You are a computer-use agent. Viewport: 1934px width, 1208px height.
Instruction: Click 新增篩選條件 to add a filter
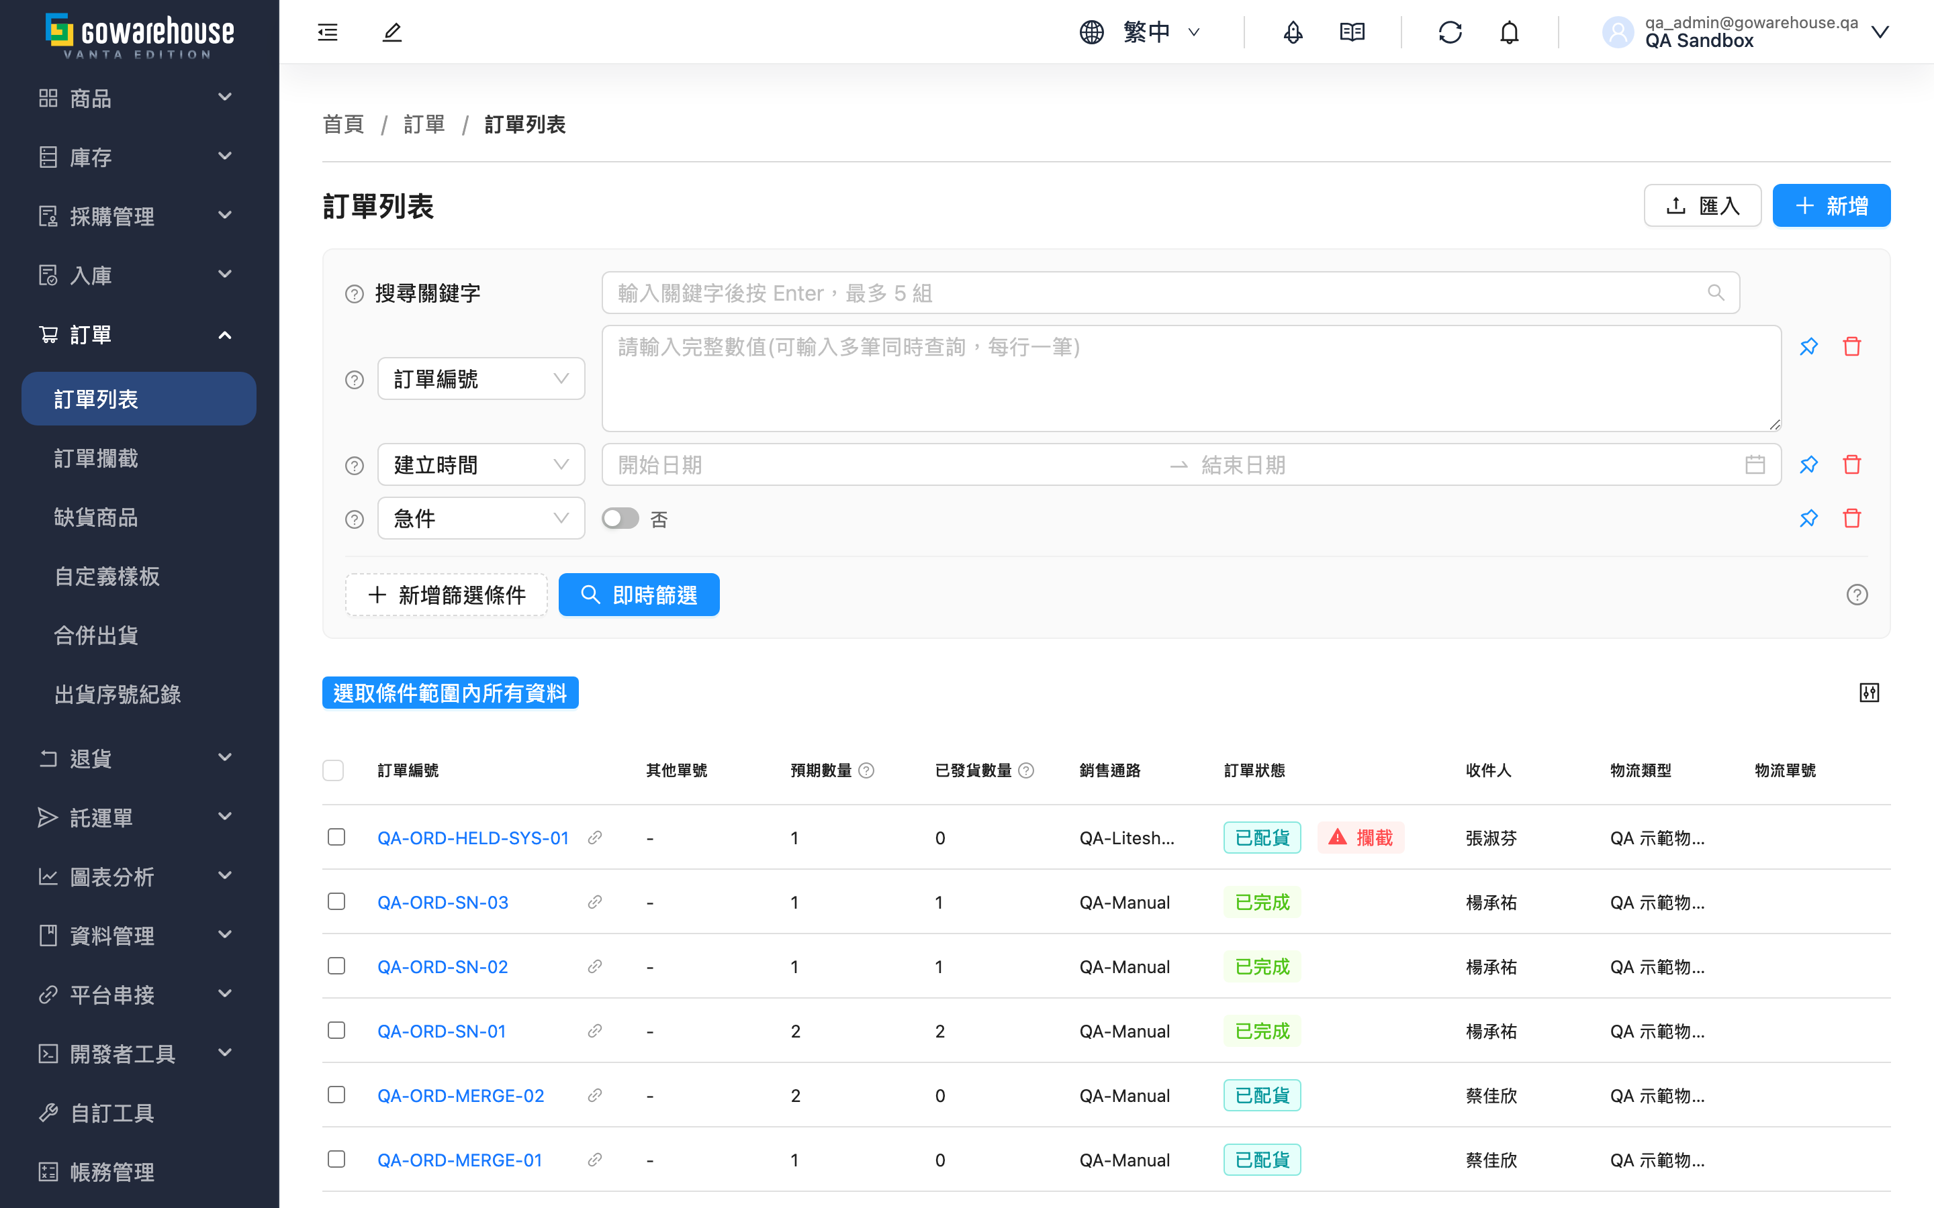446,595
